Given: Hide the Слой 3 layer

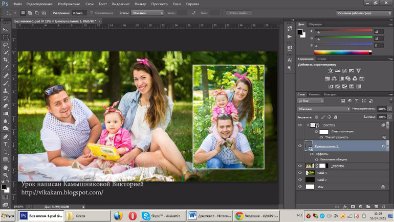Looking at the screenshot, I should coord(300,173).
